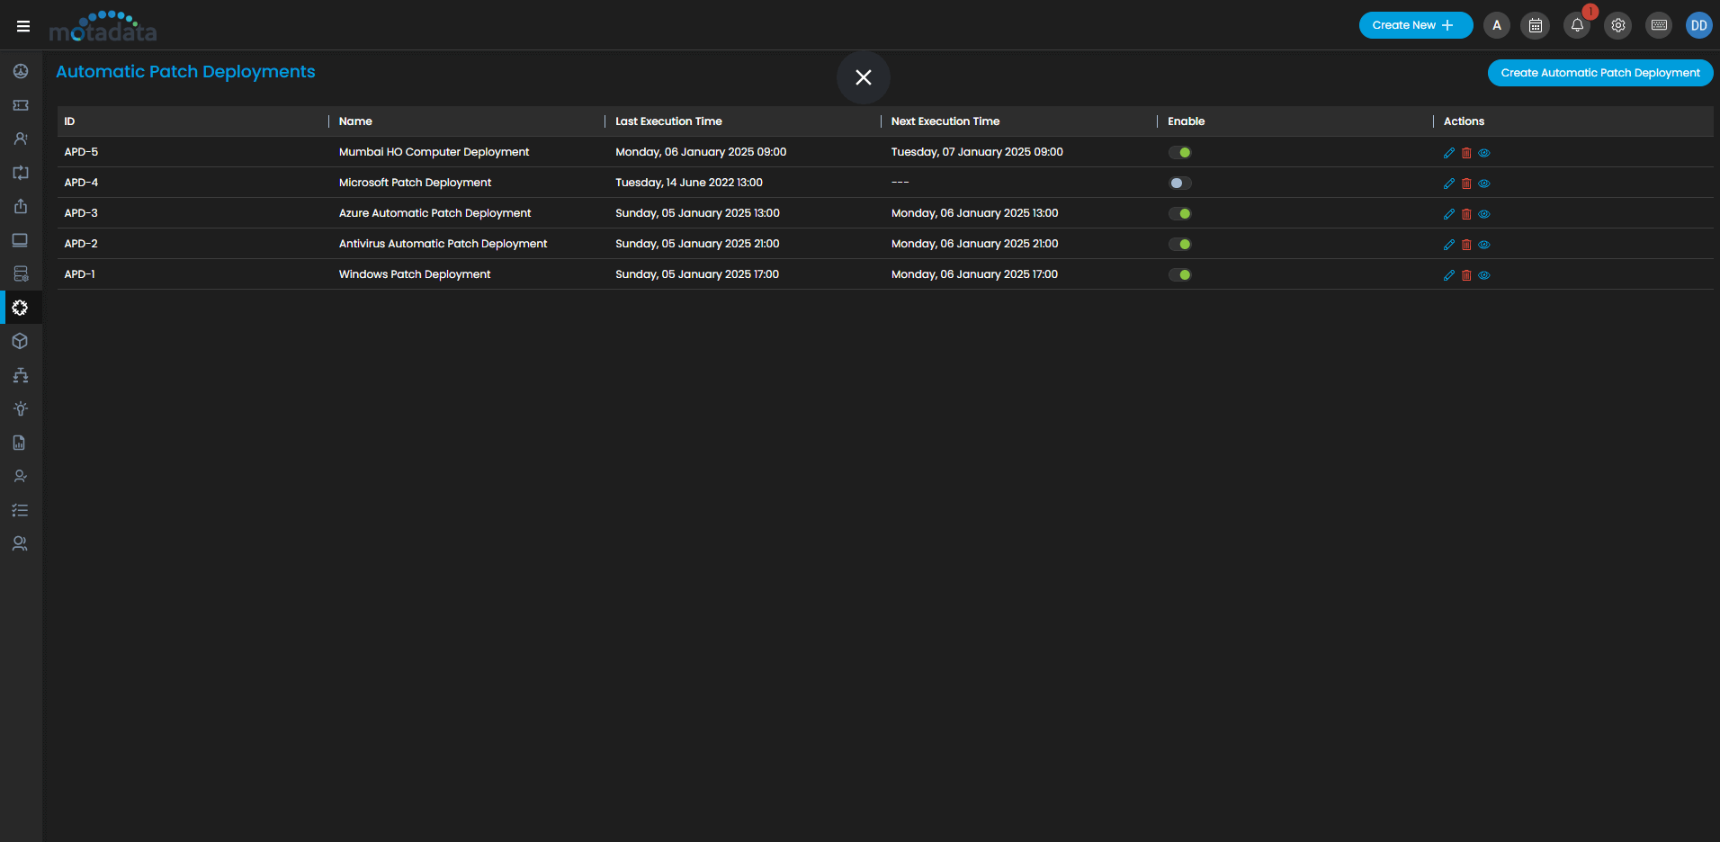Click the Create New button
This screenshot has width=1720, height=842.
pyautogui.click(x=1416, y=25)
